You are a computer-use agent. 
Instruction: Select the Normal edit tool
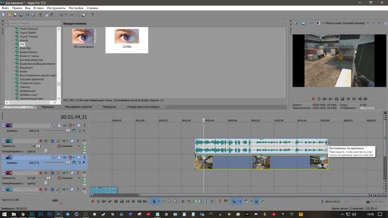pos(153,202)
